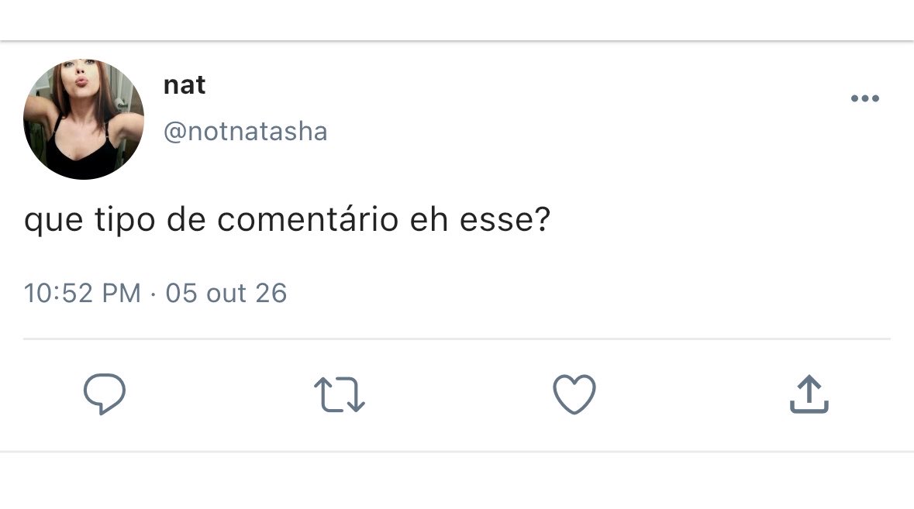The width and height of the screenshot is (914, 509).
Task: Click the 10:52 PM timestamp
Action: (82, 293)
